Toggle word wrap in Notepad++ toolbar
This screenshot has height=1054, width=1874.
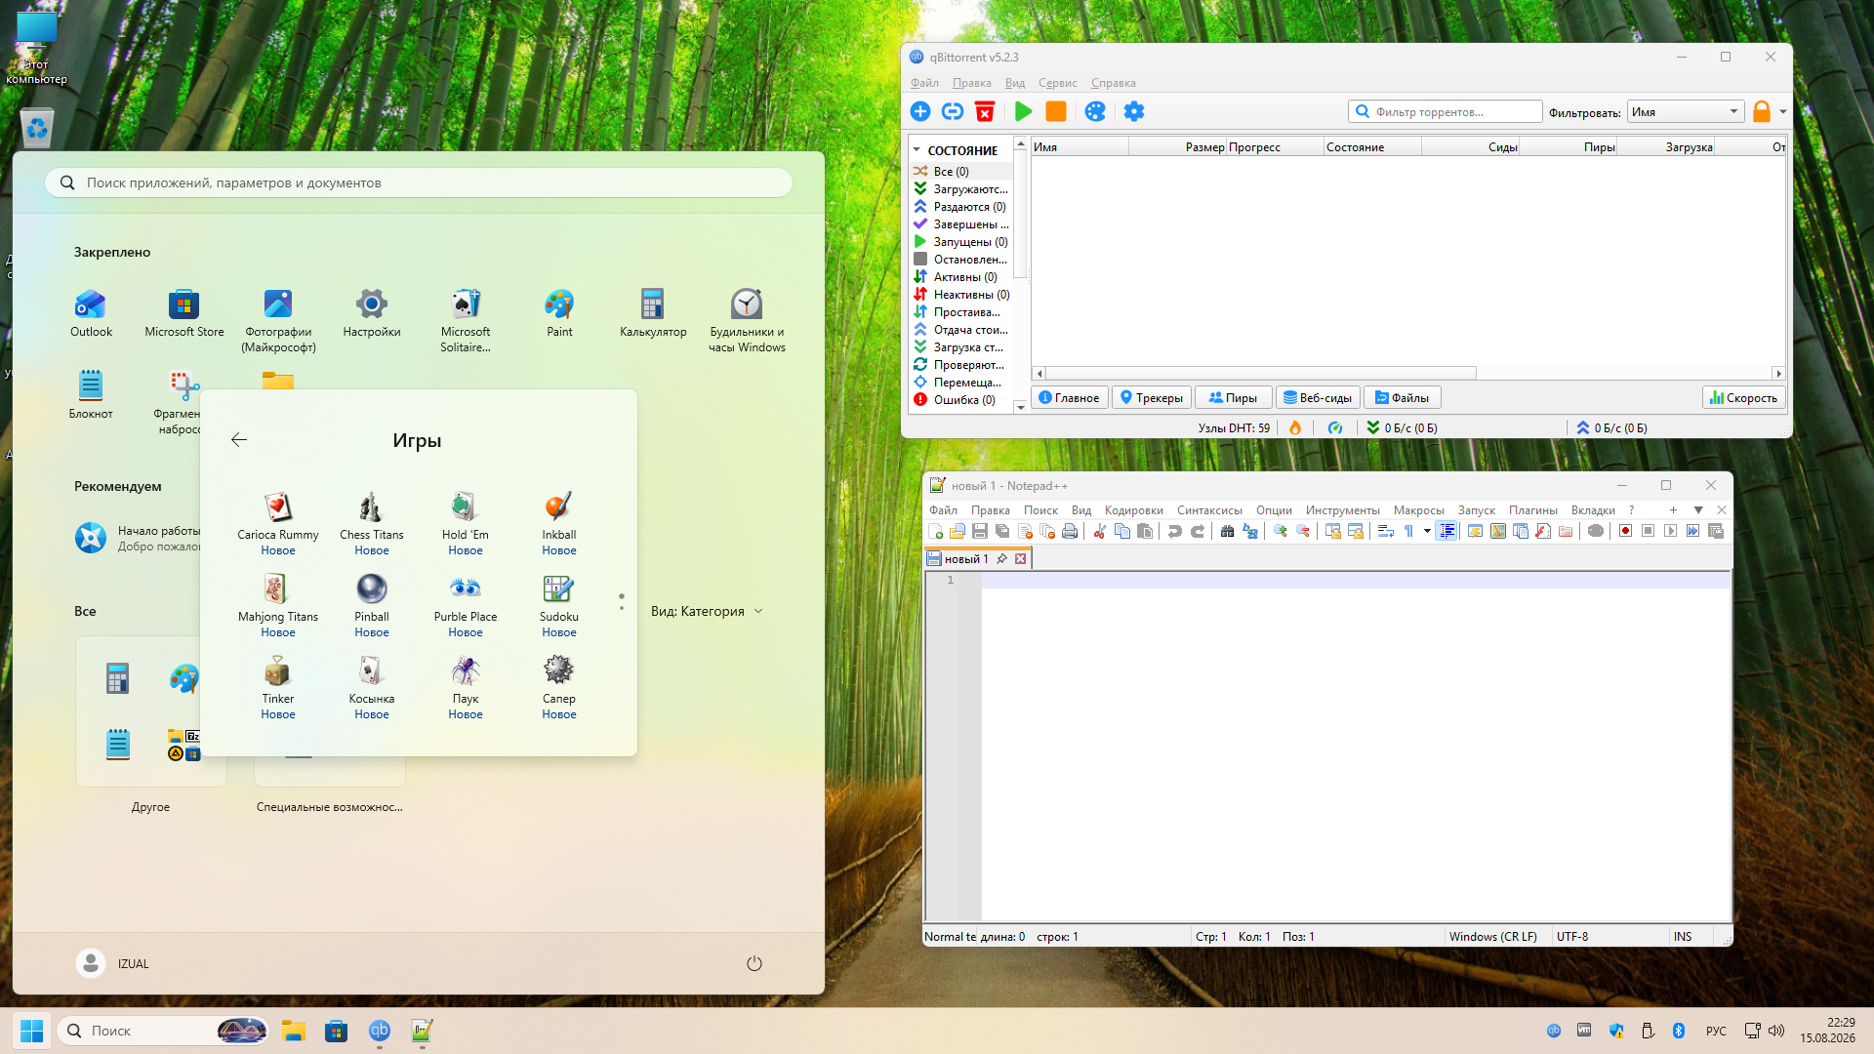[x=1385, y=531]
